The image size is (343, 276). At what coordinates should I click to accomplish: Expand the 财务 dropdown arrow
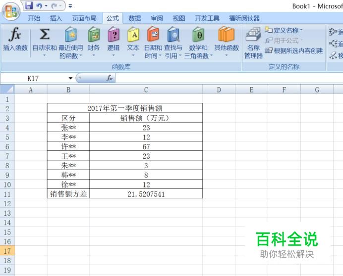pos(94,56)
